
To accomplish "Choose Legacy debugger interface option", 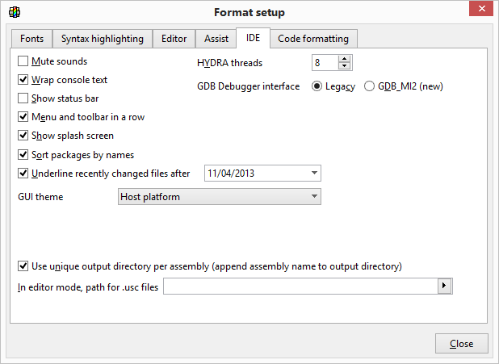I will pos(317,86).
